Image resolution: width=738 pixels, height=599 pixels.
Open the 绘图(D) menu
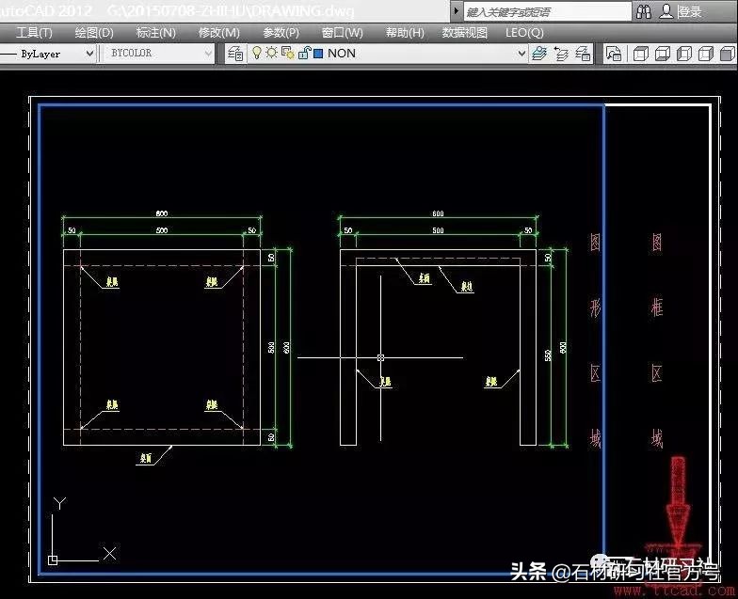(x=94, y=32)
